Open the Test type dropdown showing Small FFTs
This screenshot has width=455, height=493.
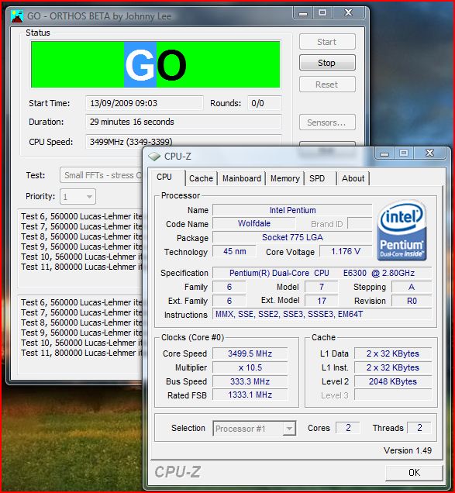102,175
